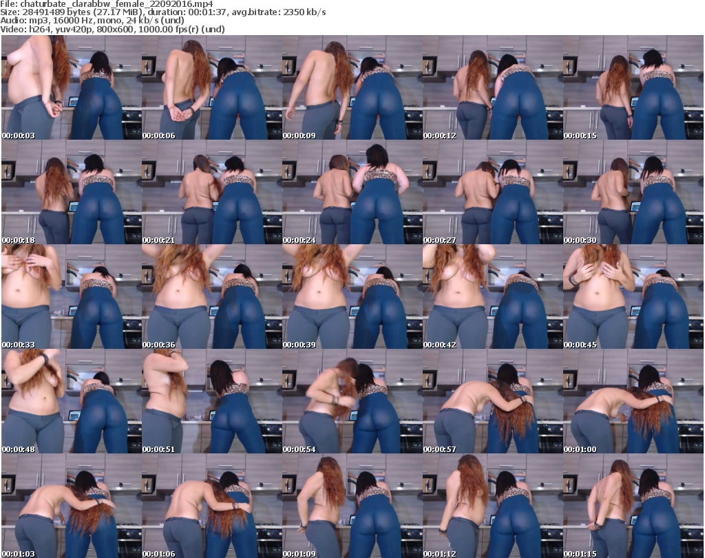Choose the frame stamped 00:00:27

pyautogui.click(x=493, y=192)
